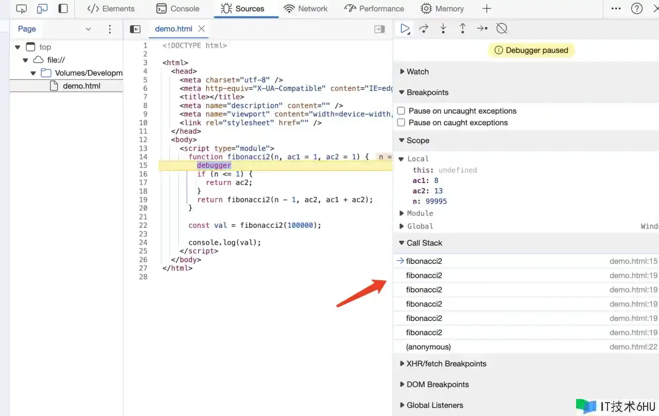Step out of current function

(x=462, y=28)
